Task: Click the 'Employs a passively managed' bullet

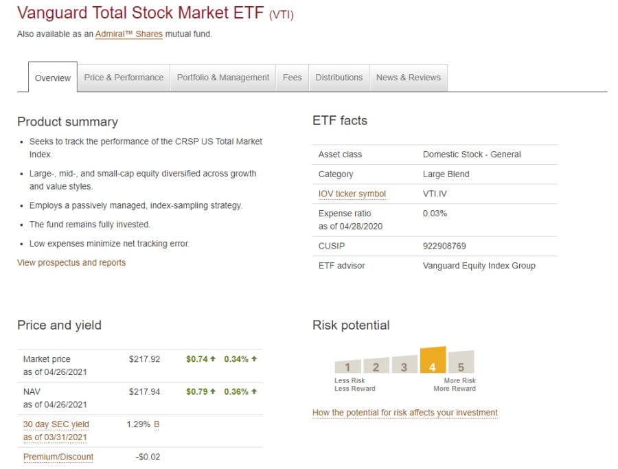Action: pyautogui.click(x=135, y=206)
